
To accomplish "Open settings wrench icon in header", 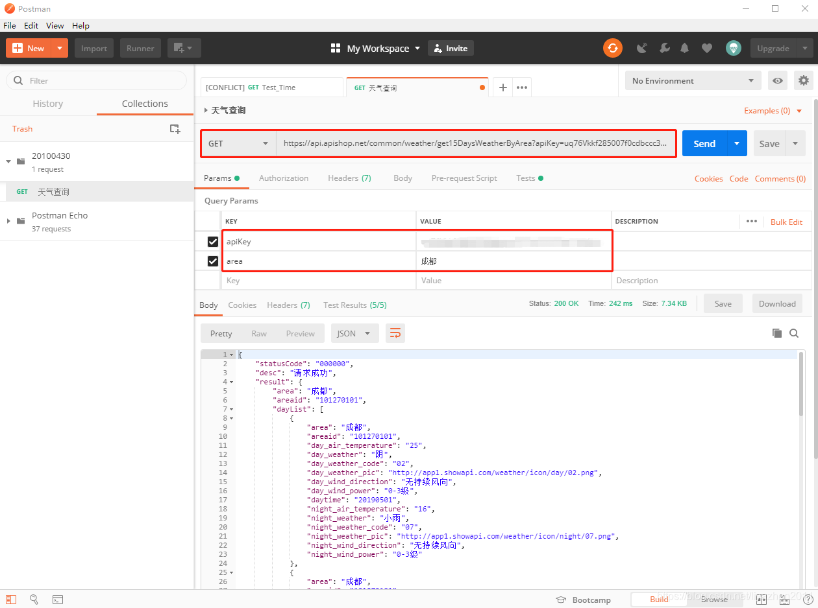I will coord(664,48).
